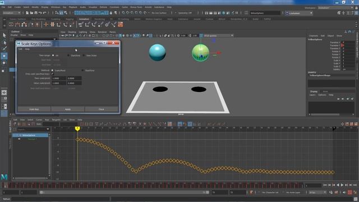Click the No Live Surface field
The width and height of the screenshot is (359, 202).
[159, 13]
